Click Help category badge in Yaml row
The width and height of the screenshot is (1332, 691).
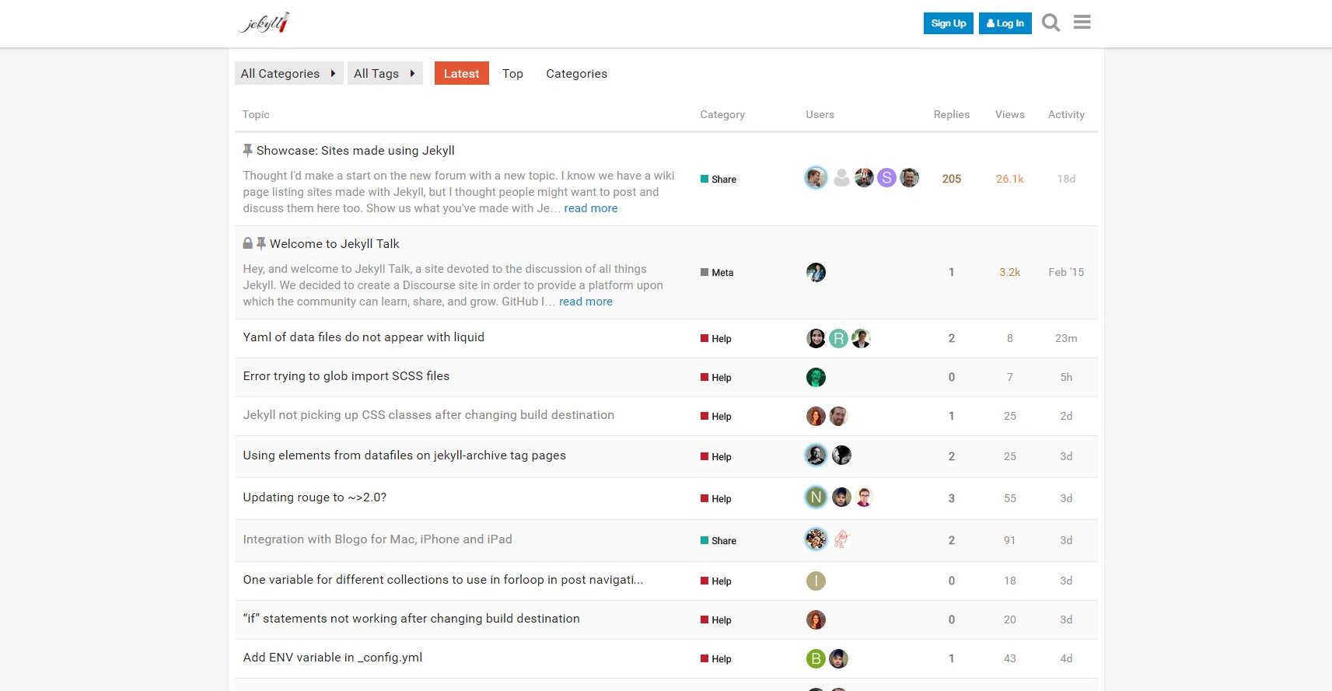coord(716,338)
